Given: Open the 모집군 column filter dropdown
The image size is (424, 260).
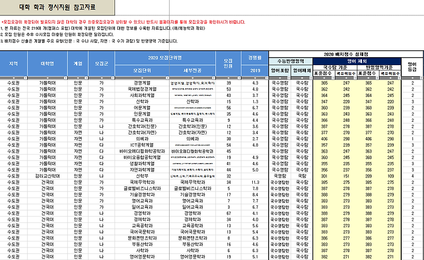Looking at the screenshot, I should click(112, 78).
